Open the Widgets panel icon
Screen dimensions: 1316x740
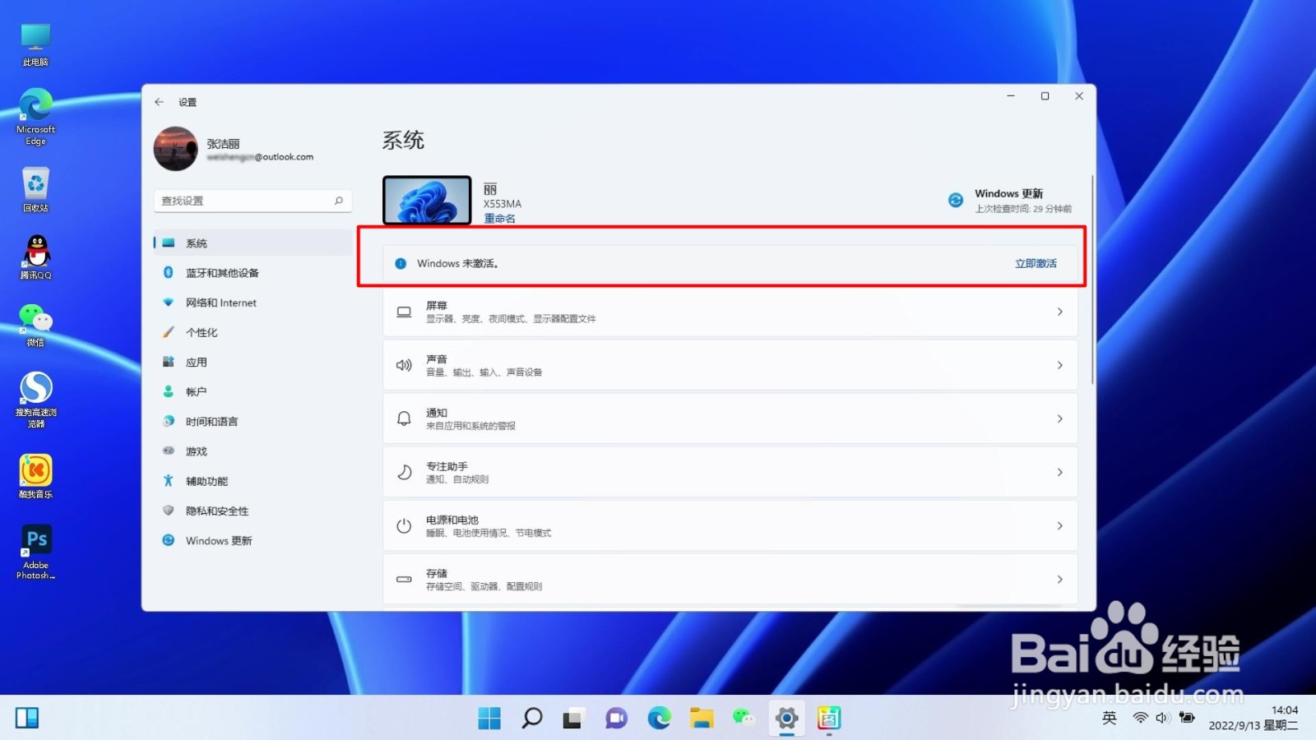(27, 718)
